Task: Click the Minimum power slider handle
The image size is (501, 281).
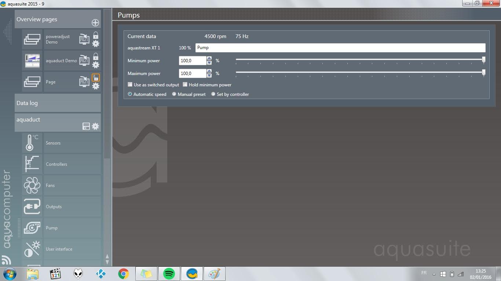Action: 483,60
